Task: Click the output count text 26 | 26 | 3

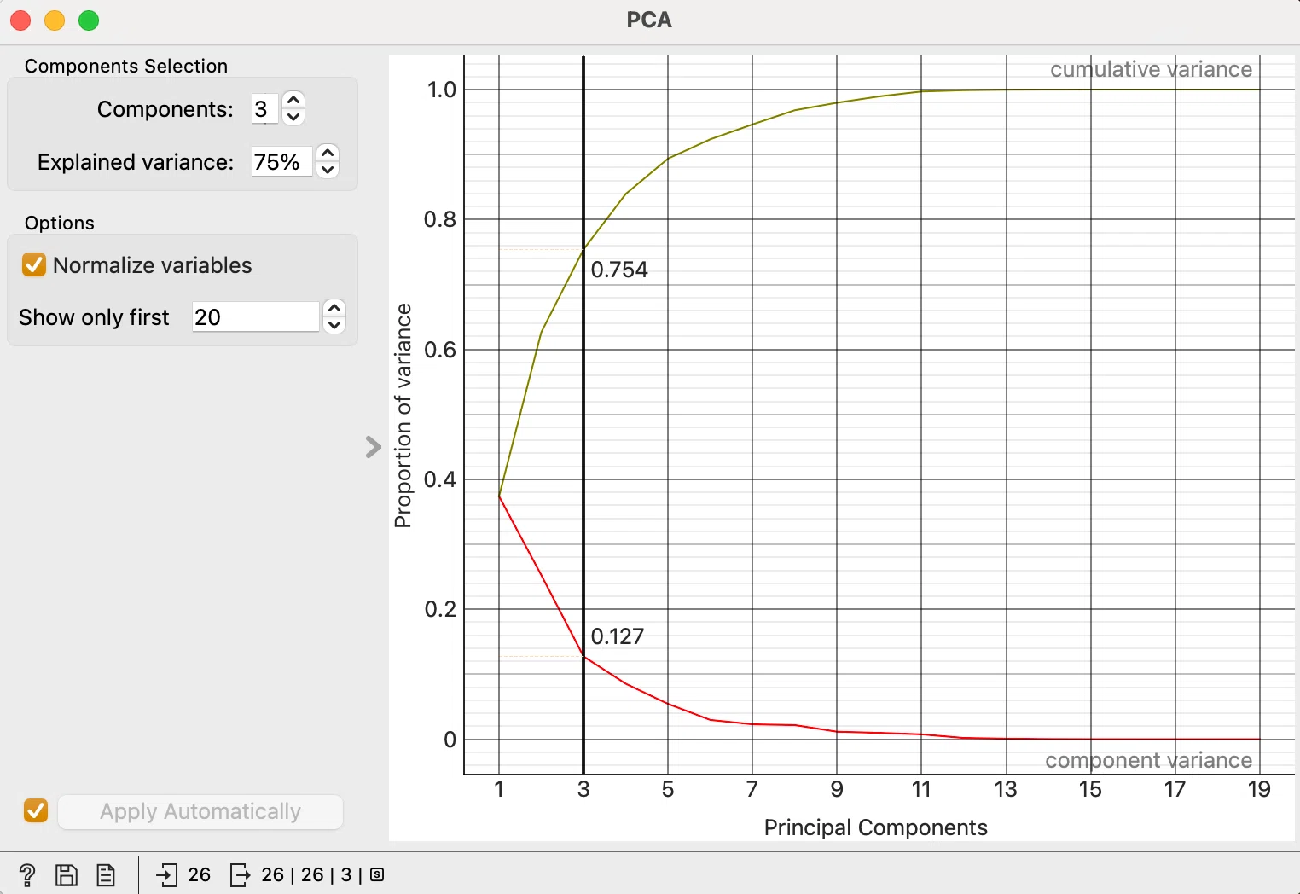Action: tap(306, 874)
